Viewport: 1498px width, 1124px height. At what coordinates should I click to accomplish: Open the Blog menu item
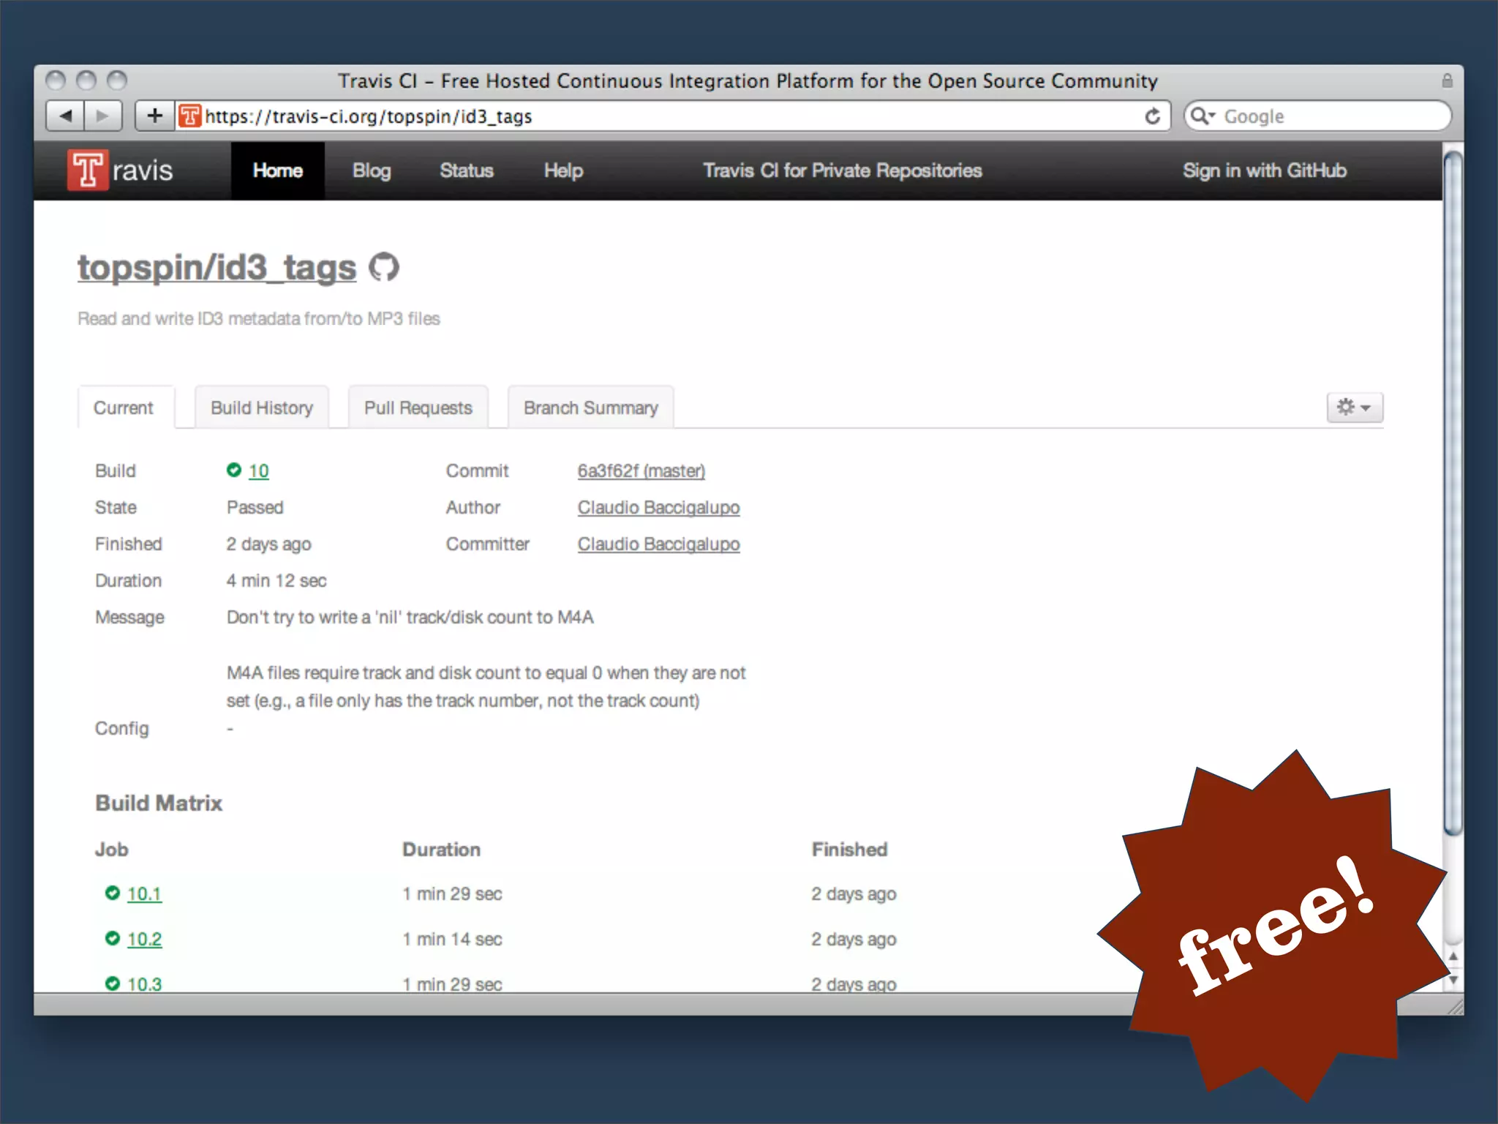pyautogui.click(x=372, y=171)
